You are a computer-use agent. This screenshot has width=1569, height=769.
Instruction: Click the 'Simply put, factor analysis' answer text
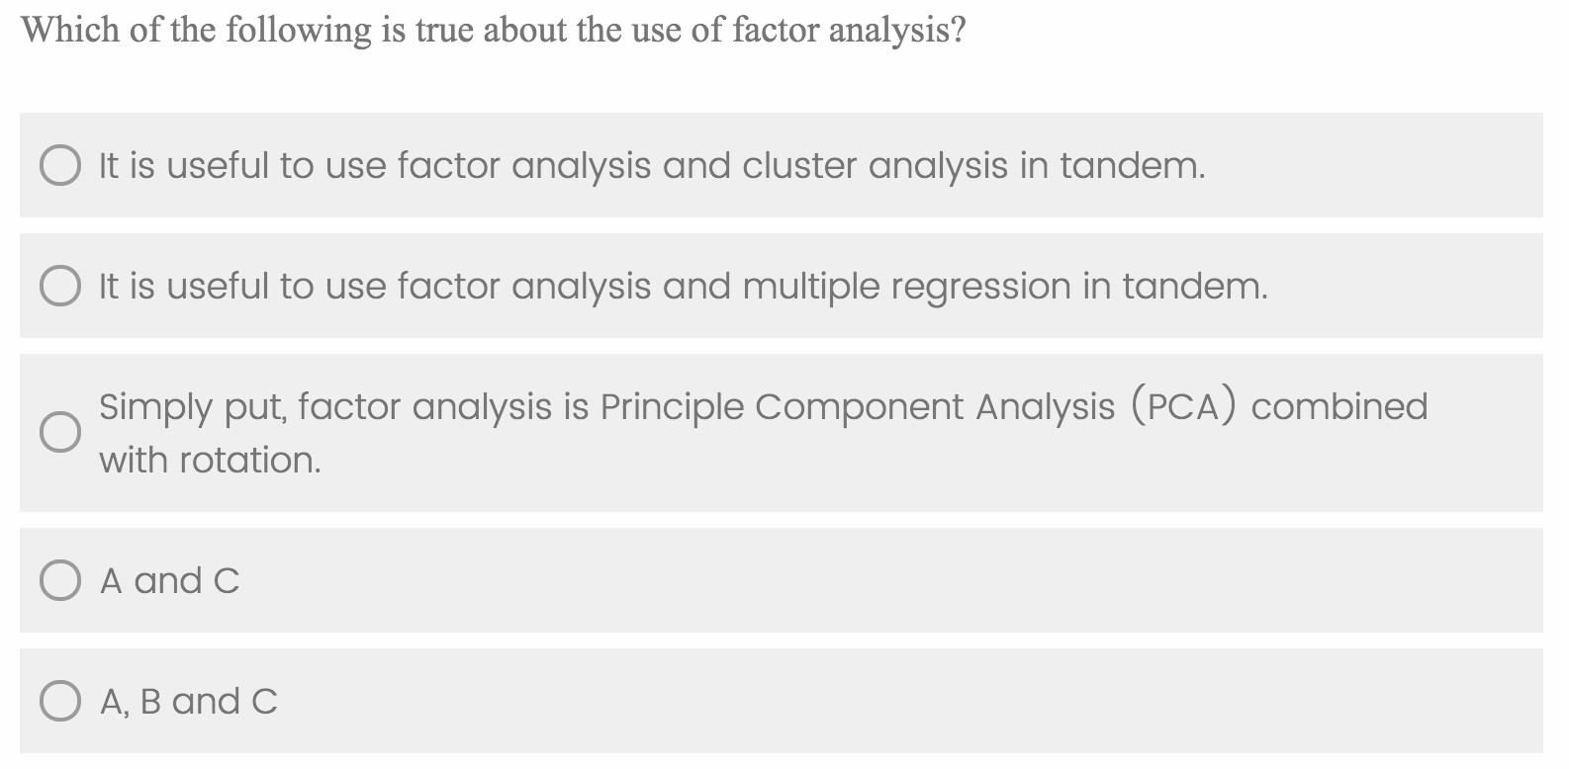click(762, 405)
